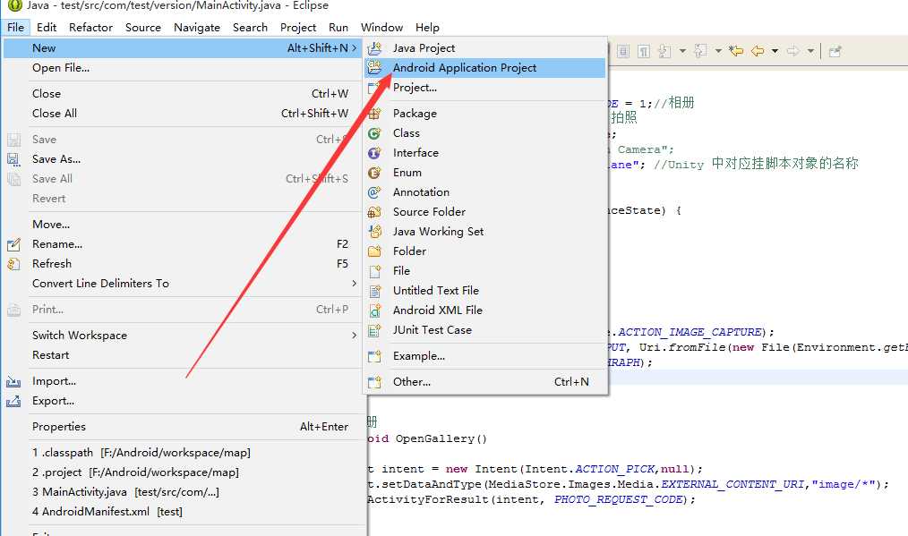The image size is (908, 536).
Task: Open the Help menu
Action: coord(427,27)
